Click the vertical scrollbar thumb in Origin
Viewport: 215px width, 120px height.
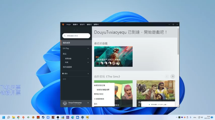pos(178,42)
